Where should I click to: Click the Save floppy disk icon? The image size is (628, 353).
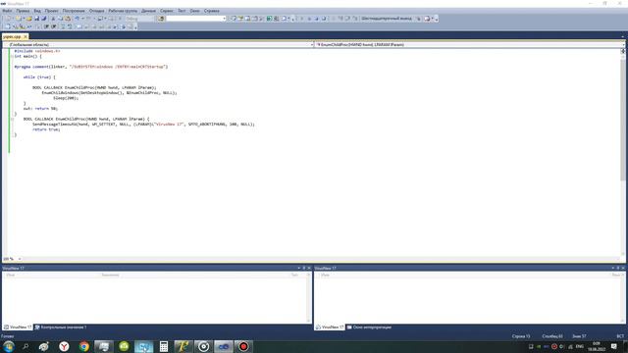point(36,19)
